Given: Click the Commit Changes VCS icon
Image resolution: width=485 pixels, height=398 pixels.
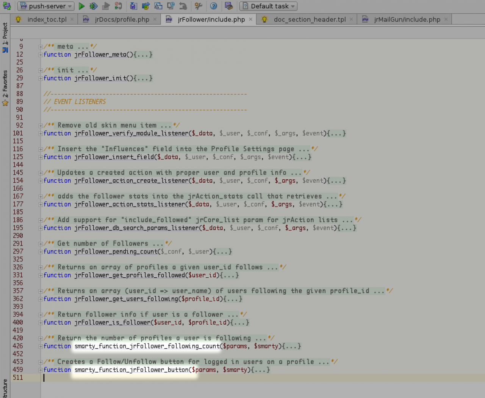Looking at the screenshot, I should [x=146, y=6].
